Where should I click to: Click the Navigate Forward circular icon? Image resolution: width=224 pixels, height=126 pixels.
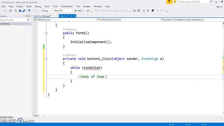point(5,11)
